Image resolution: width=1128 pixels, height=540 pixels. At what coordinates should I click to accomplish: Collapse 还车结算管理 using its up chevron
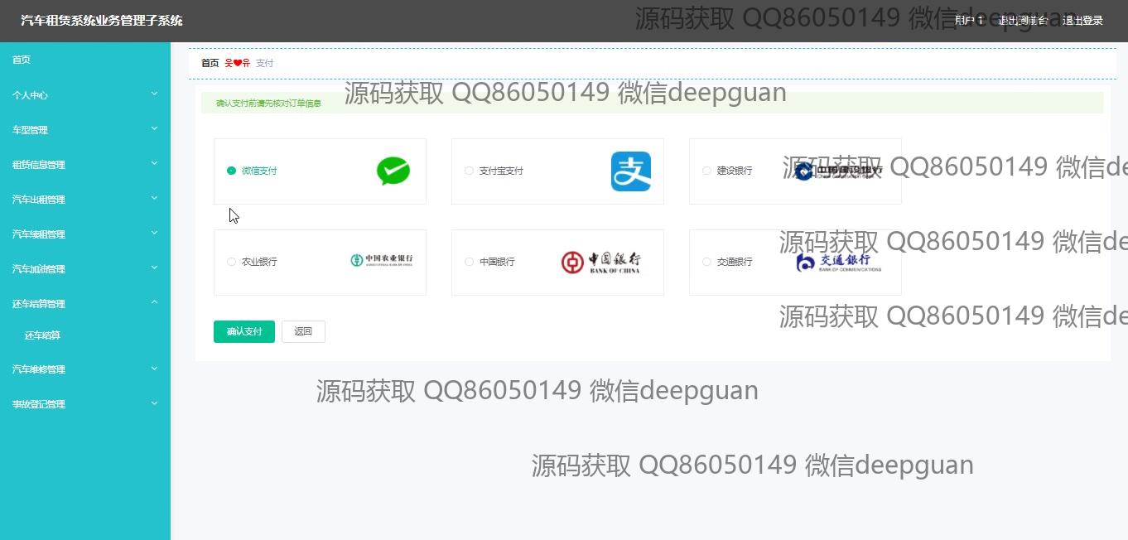pyautogui.click(x=154, y=303)
